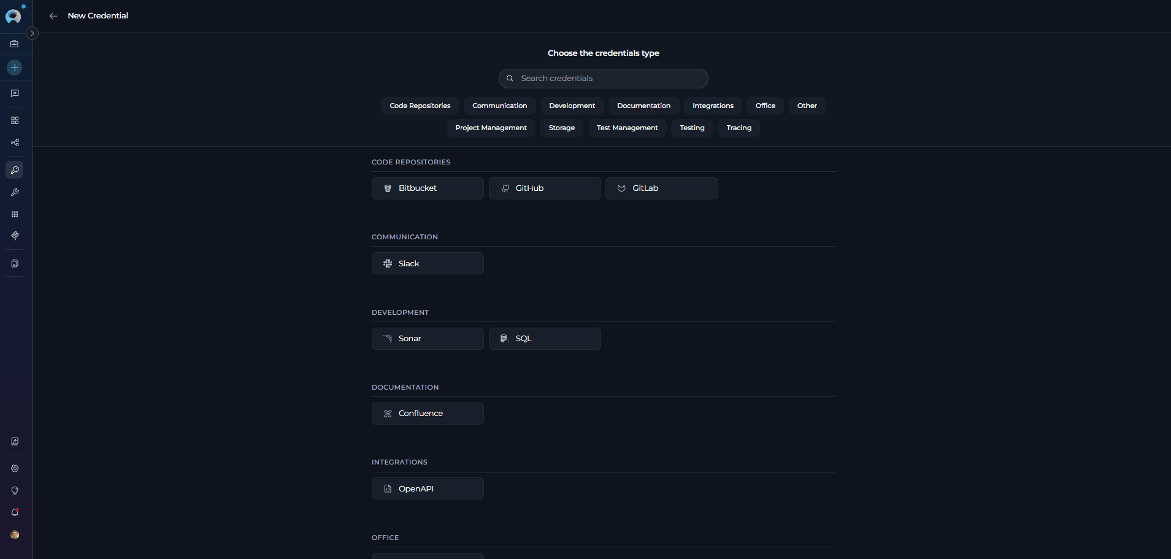1171x559 pixels.
Task: Open the nine-dot apps icon in the sidebar
Action: point(15,214)
